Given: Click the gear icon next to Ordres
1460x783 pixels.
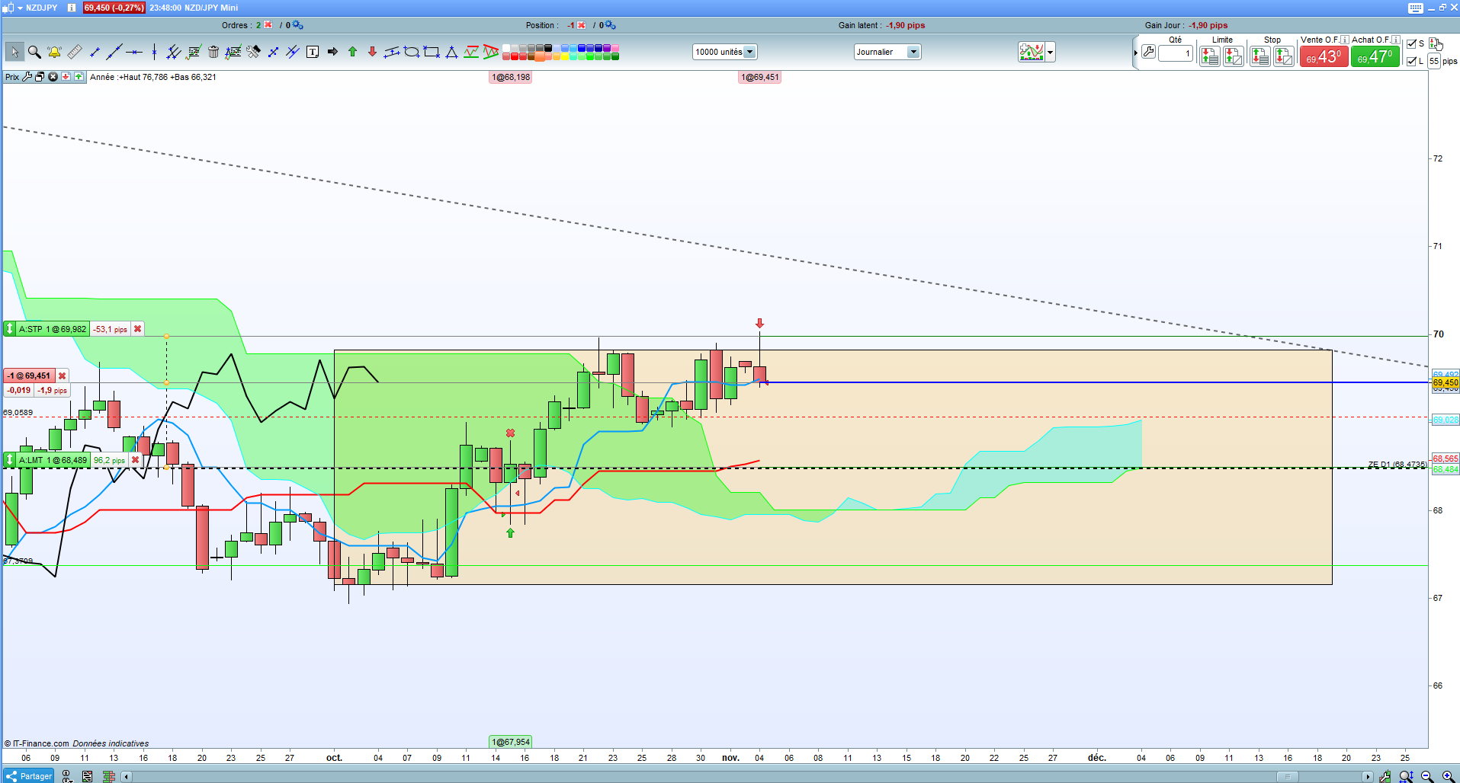Looking at the screenshot, I should tap(297, 25).
